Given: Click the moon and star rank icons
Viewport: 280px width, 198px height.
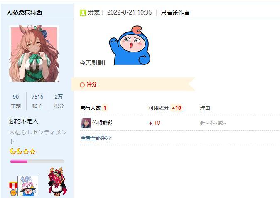Looking at the screenshot, I should 22,152.
